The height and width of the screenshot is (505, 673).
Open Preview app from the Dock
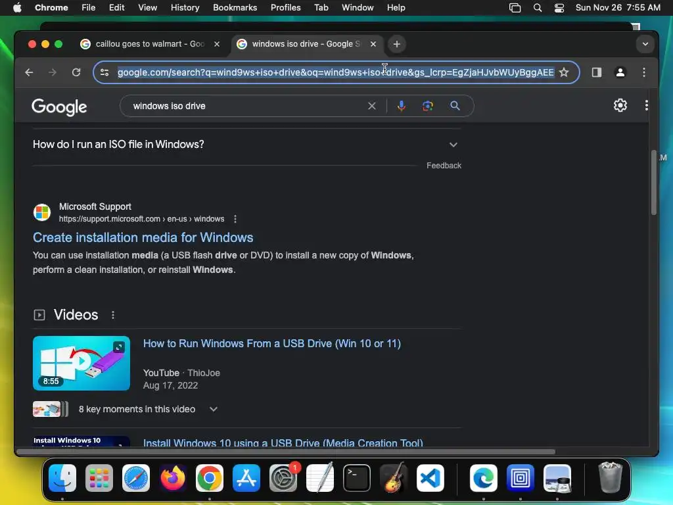pos(557,478)
